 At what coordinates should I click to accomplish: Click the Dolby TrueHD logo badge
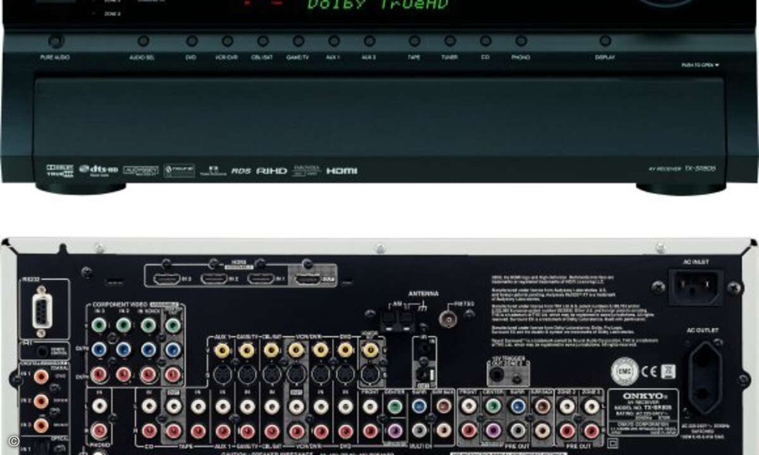(x=59, y=171)
